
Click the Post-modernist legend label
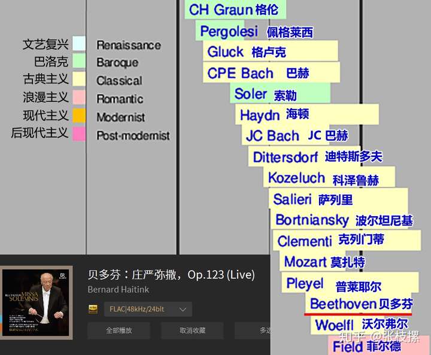click(x=133, y=135)
